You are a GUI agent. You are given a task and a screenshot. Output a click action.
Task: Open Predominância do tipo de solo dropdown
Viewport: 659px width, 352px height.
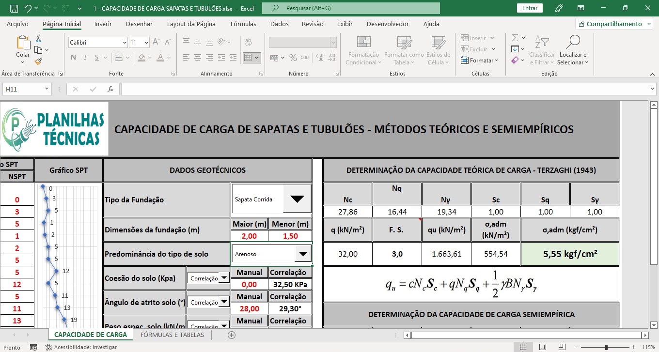303,254
